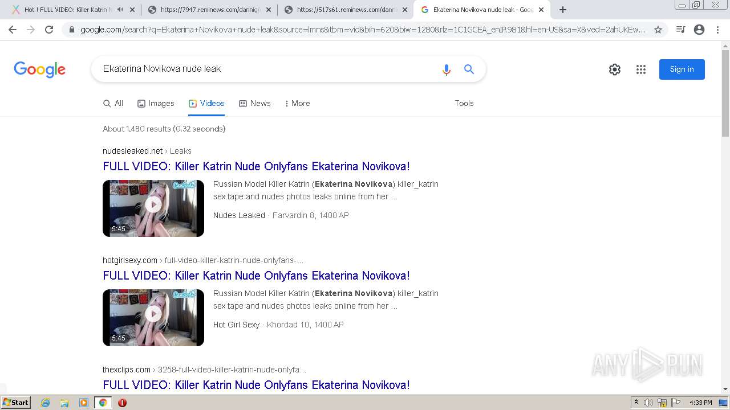Go back to the previous page
730x410 pixels.
pos(13,30)
